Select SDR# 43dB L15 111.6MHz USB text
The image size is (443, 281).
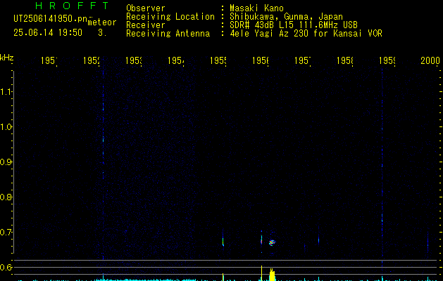pyautogui.click(x=294, y=25)
